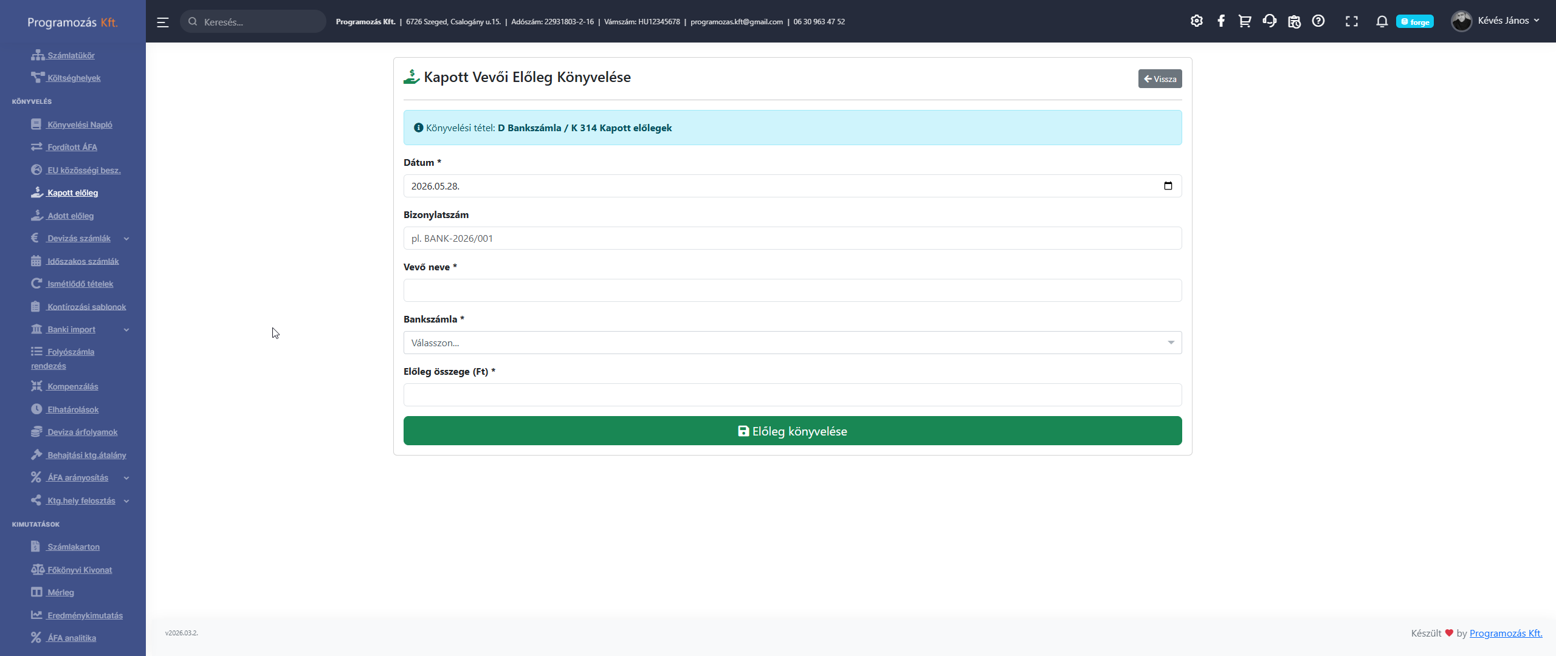This screenshot has width=1556, height=656.
Task: Open Könyvelési Napló in the sidebar
Action: [x=72, y=125]
